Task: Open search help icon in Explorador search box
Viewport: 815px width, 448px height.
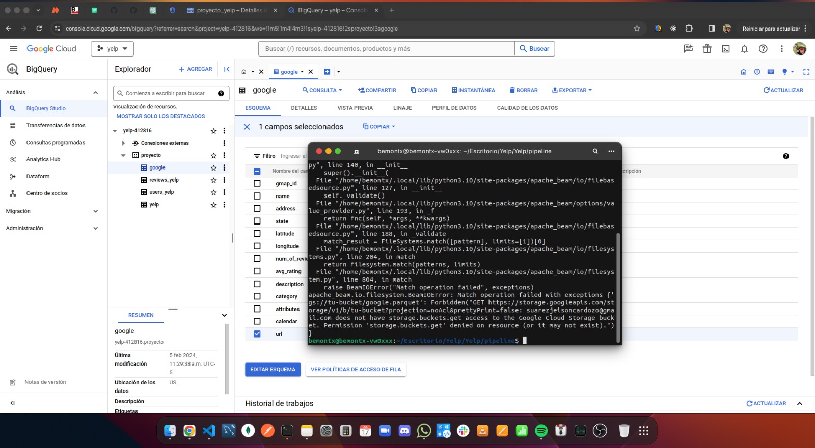Action: [221, 93]
